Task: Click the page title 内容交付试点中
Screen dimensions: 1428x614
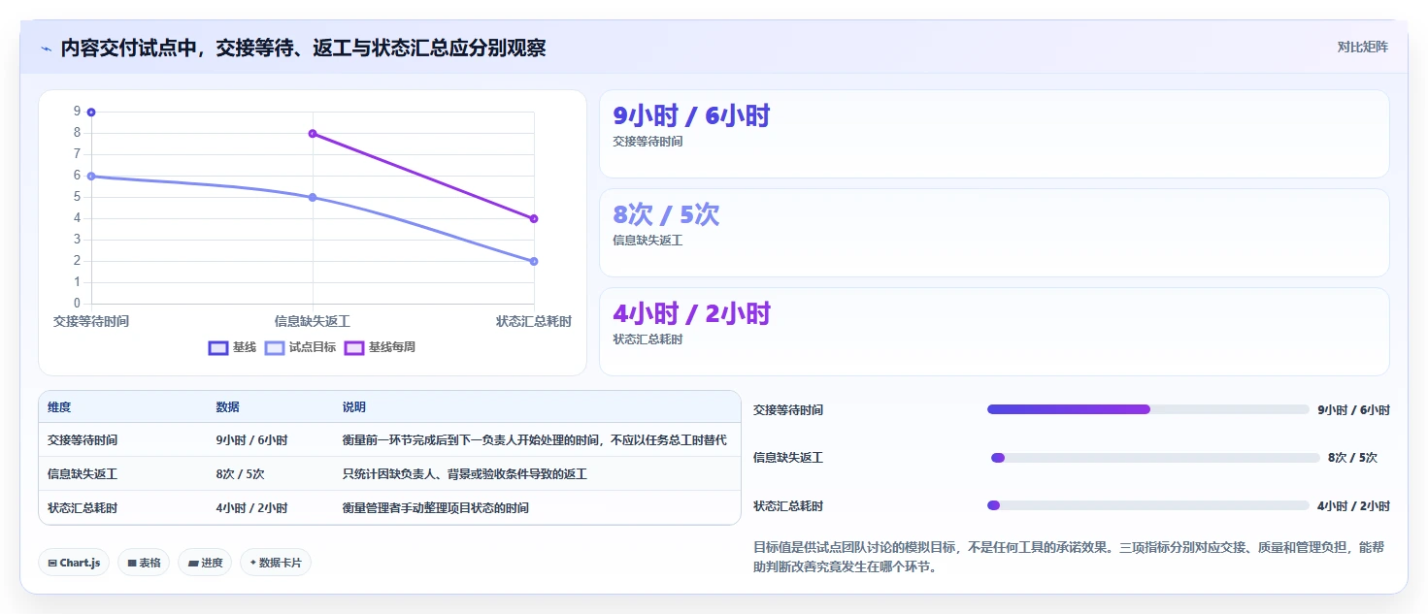Action: tap(303, 48)
